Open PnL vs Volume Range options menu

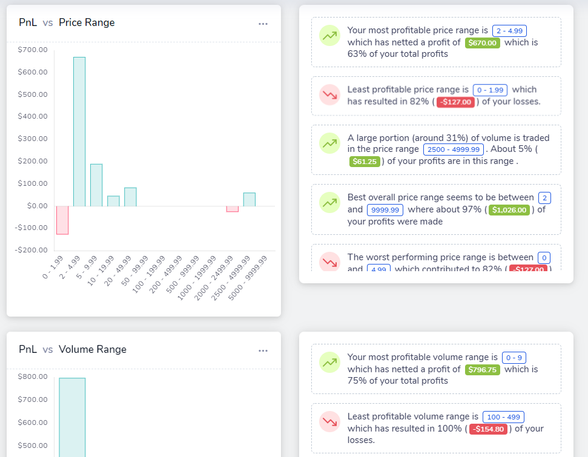click(x=263, y=351)
